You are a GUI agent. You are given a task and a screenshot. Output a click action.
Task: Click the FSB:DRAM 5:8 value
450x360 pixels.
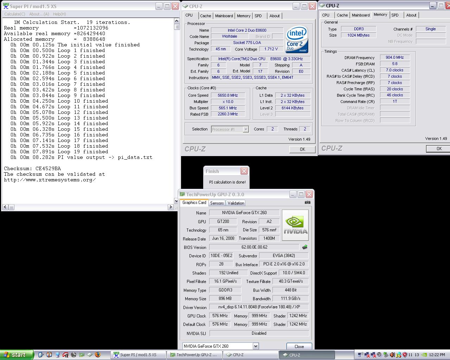point(395,64)
